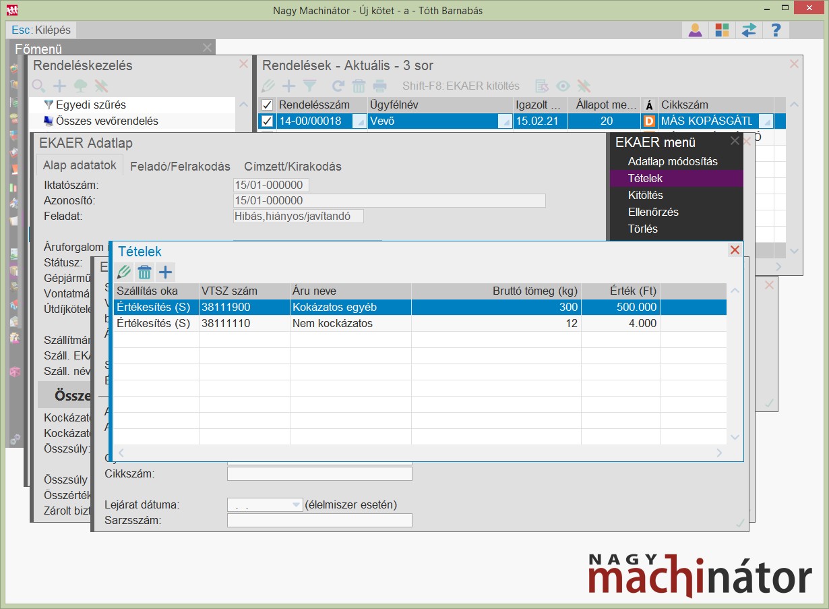Click the filter funnel icon in Rendelések toolbar

[309, 86]
